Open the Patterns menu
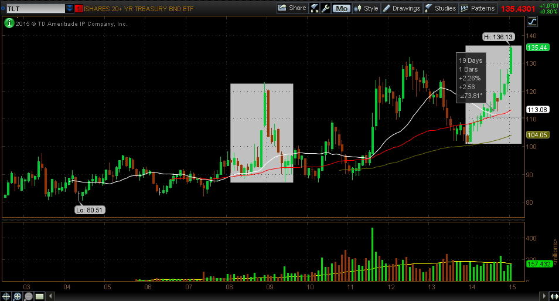The height and width of the screenshot is (301, 559). pyautogui.click(x=478, y=8)
